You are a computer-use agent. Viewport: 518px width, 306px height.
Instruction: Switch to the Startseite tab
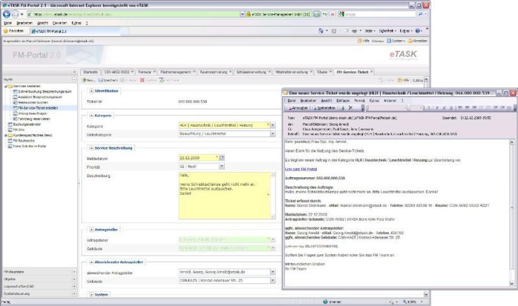click(91, 72)
